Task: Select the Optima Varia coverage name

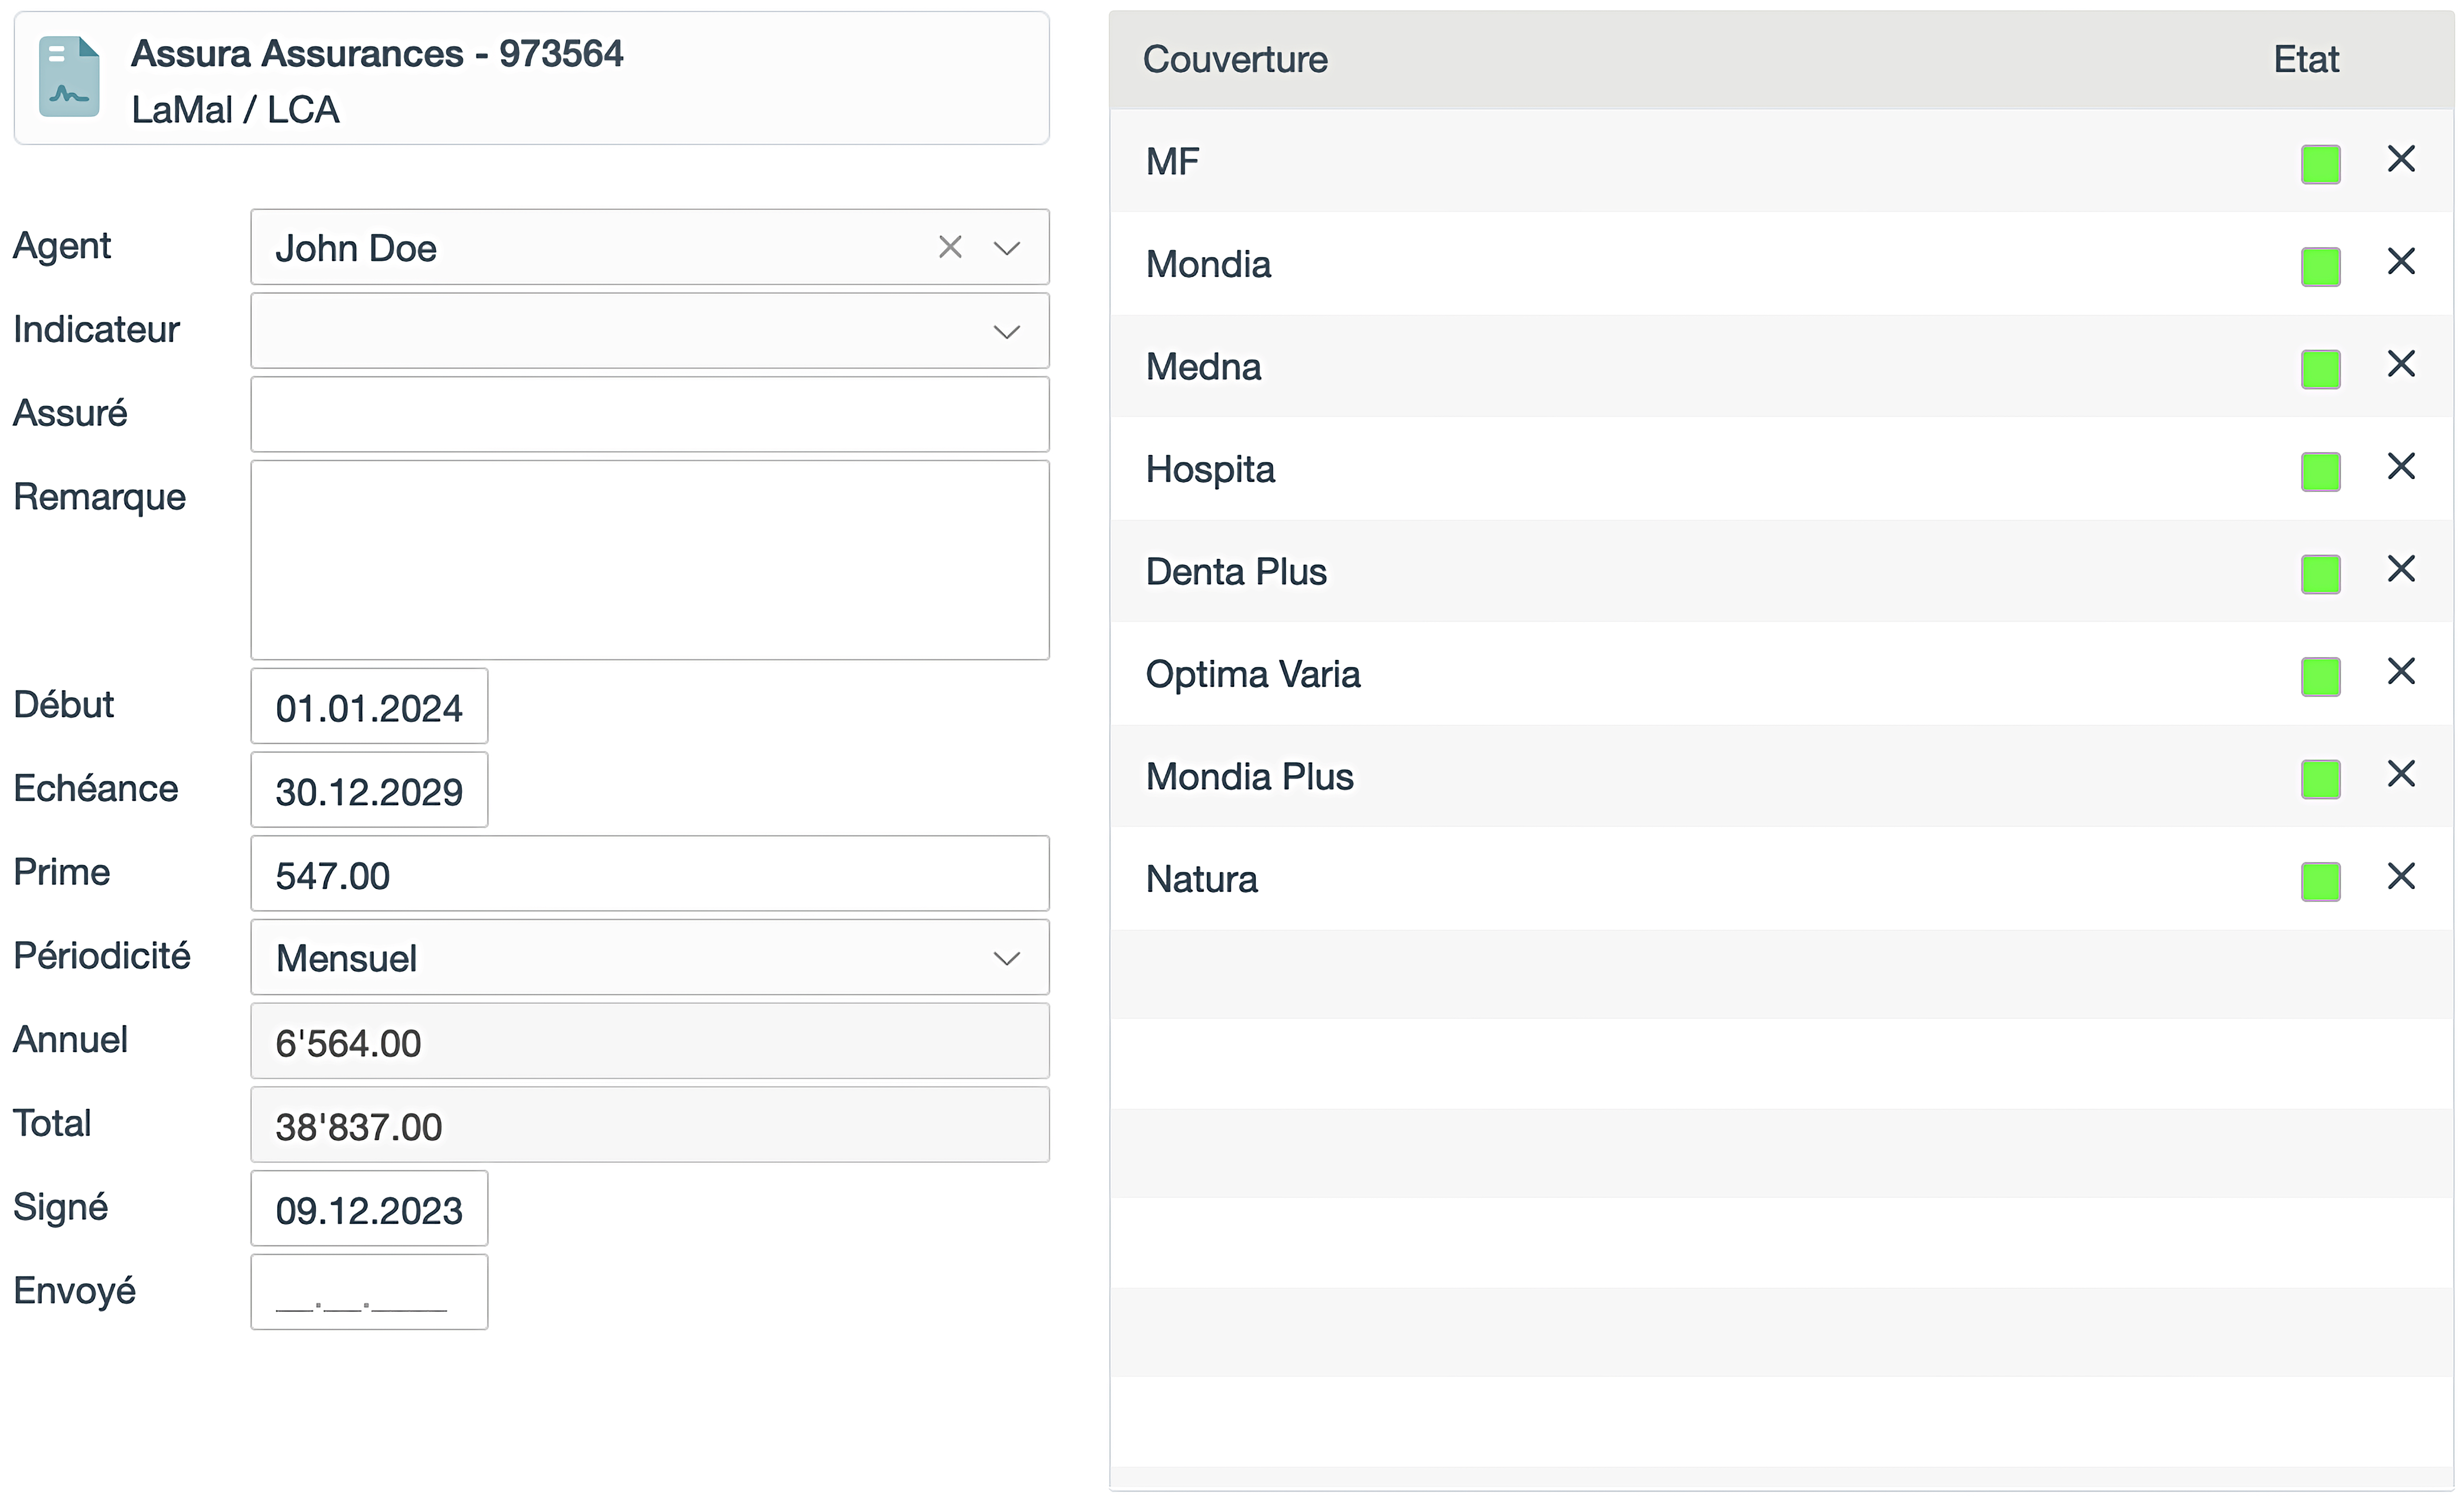Action: pyautogui.click(x=1252, y=675)
